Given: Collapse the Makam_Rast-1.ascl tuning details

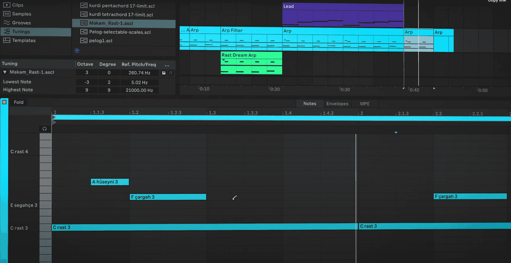Looking at the screenshot, I should [4, 72].
